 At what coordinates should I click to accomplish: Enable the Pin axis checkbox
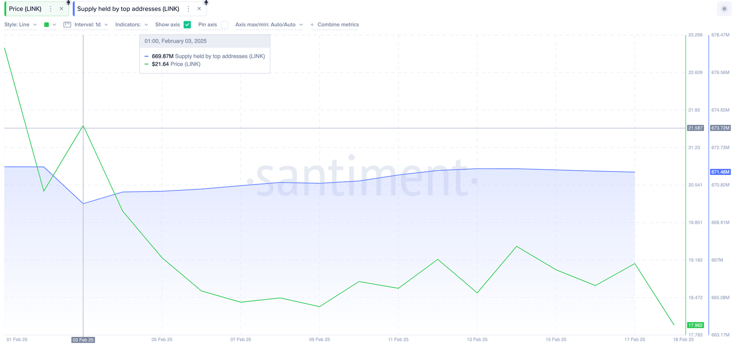(224, 25)
